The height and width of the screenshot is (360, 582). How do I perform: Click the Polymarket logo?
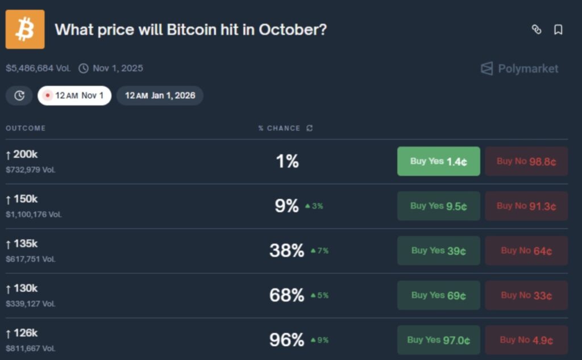click(x=519, y=69)
